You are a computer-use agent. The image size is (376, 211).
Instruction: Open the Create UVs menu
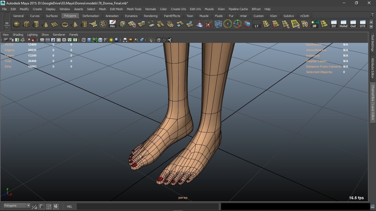[178, 9]
